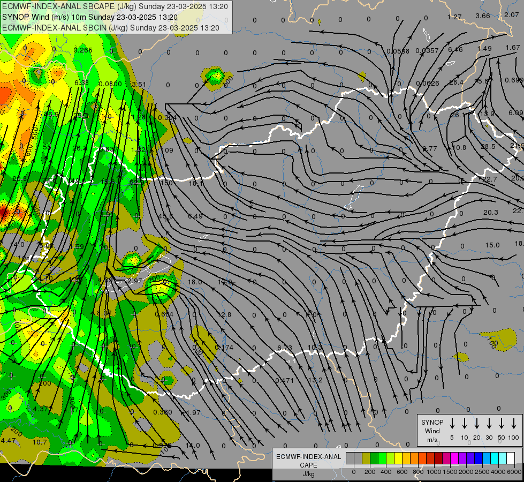This screenshot has width=524, height=482.
Task: Click the map value 1.49
Action: tap(484, 49)
